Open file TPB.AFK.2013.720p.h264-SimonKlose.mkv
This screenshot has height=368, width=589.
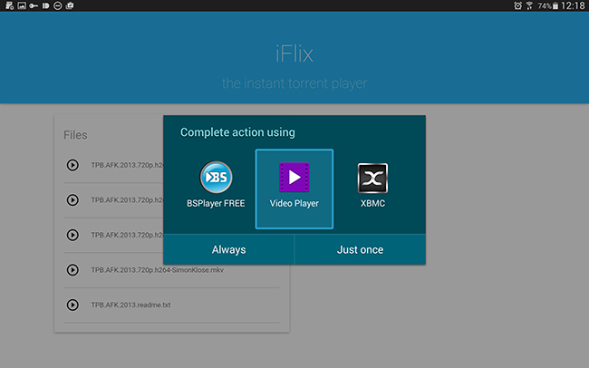tap(157, 270)
